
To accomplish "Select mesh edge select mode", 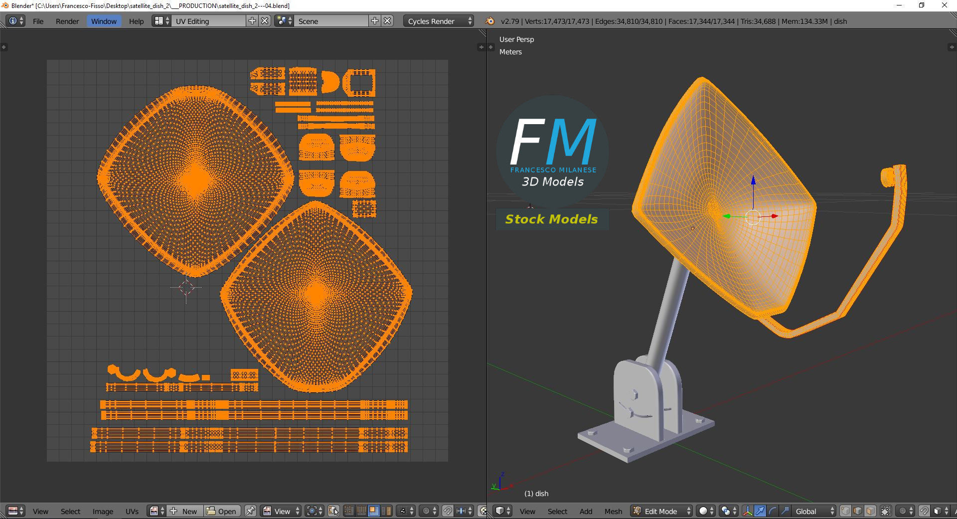I will [858, 511].
